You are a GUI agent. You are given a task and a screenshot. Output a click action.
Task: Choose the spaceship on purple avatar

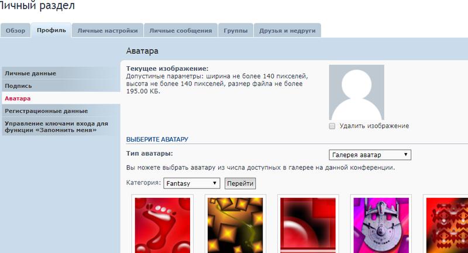click(x=381, y=225)
